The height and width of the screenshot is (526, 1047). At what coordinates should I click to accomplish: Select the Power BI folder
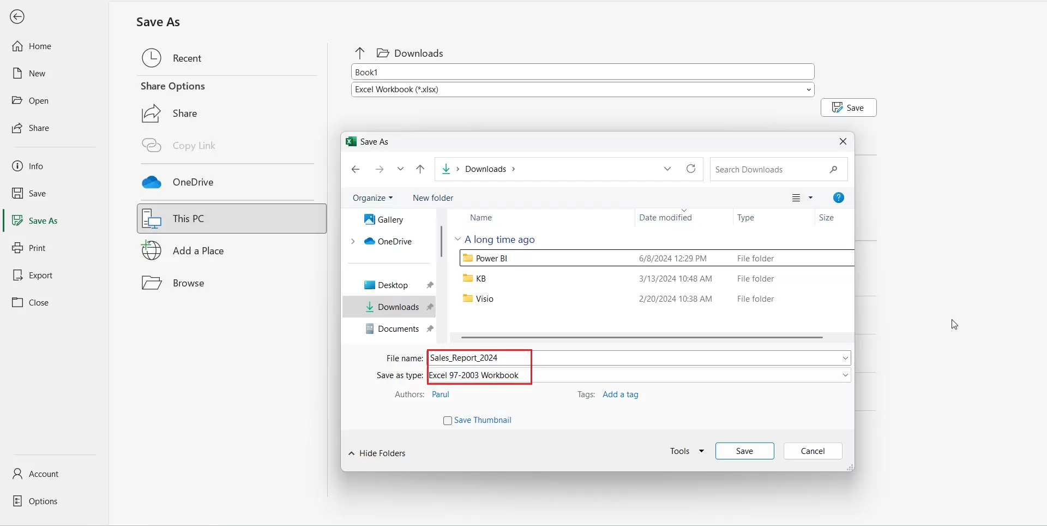tap(657, 258)
